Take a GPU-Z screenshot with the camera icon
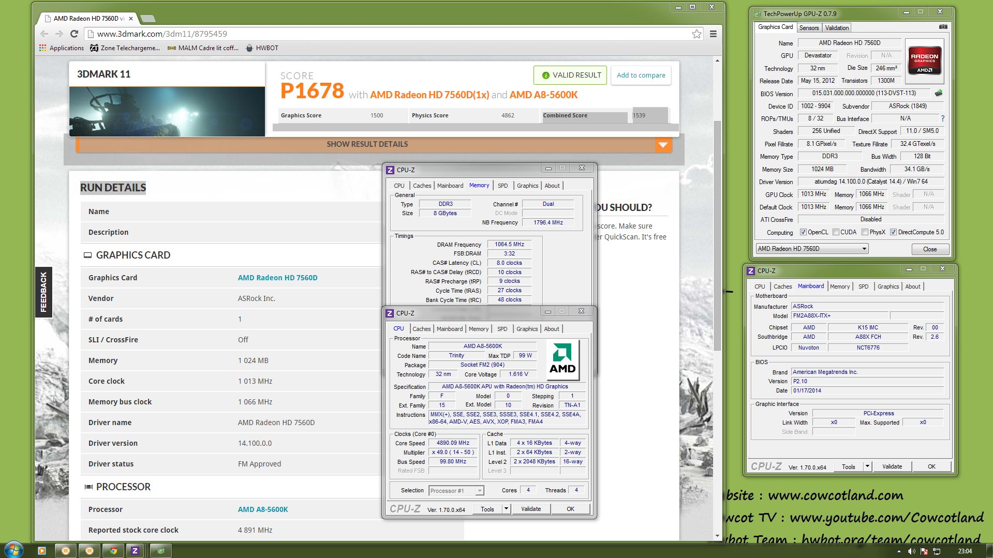 pos(943,27)
